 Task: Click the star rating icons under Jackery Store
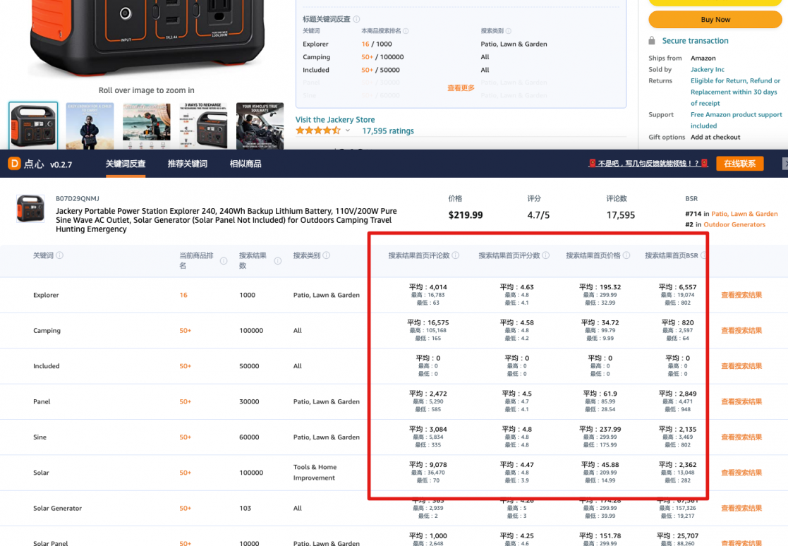point(318,131)
